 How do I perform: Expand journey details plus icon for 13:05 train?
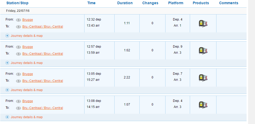click(x=7, y=90)
